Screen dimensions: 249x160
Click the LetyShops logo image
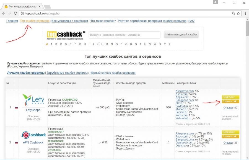point(33,100)
